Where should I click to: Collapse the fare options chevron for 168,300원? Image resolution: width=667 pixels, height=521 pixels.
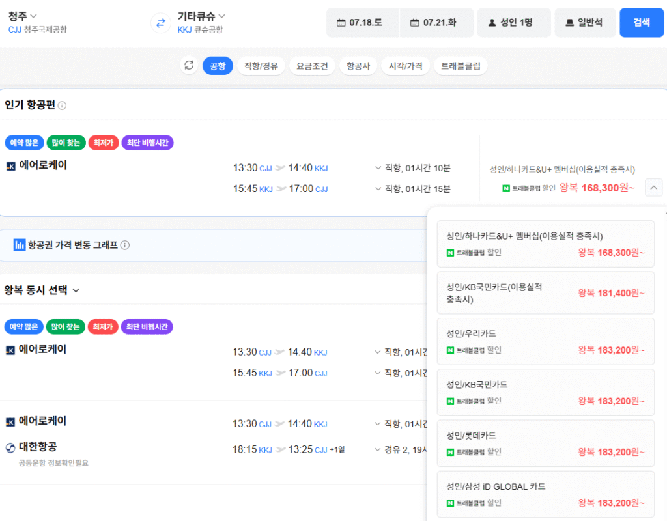tap(654, 188)
